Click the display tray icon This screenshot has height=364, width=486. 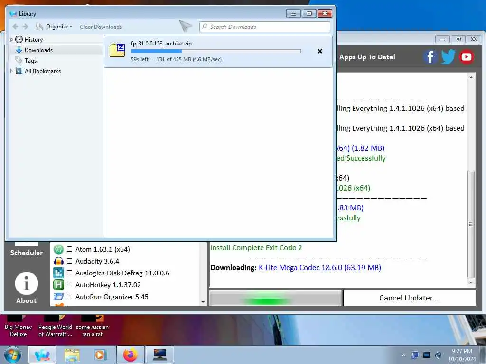coord(427,355)
